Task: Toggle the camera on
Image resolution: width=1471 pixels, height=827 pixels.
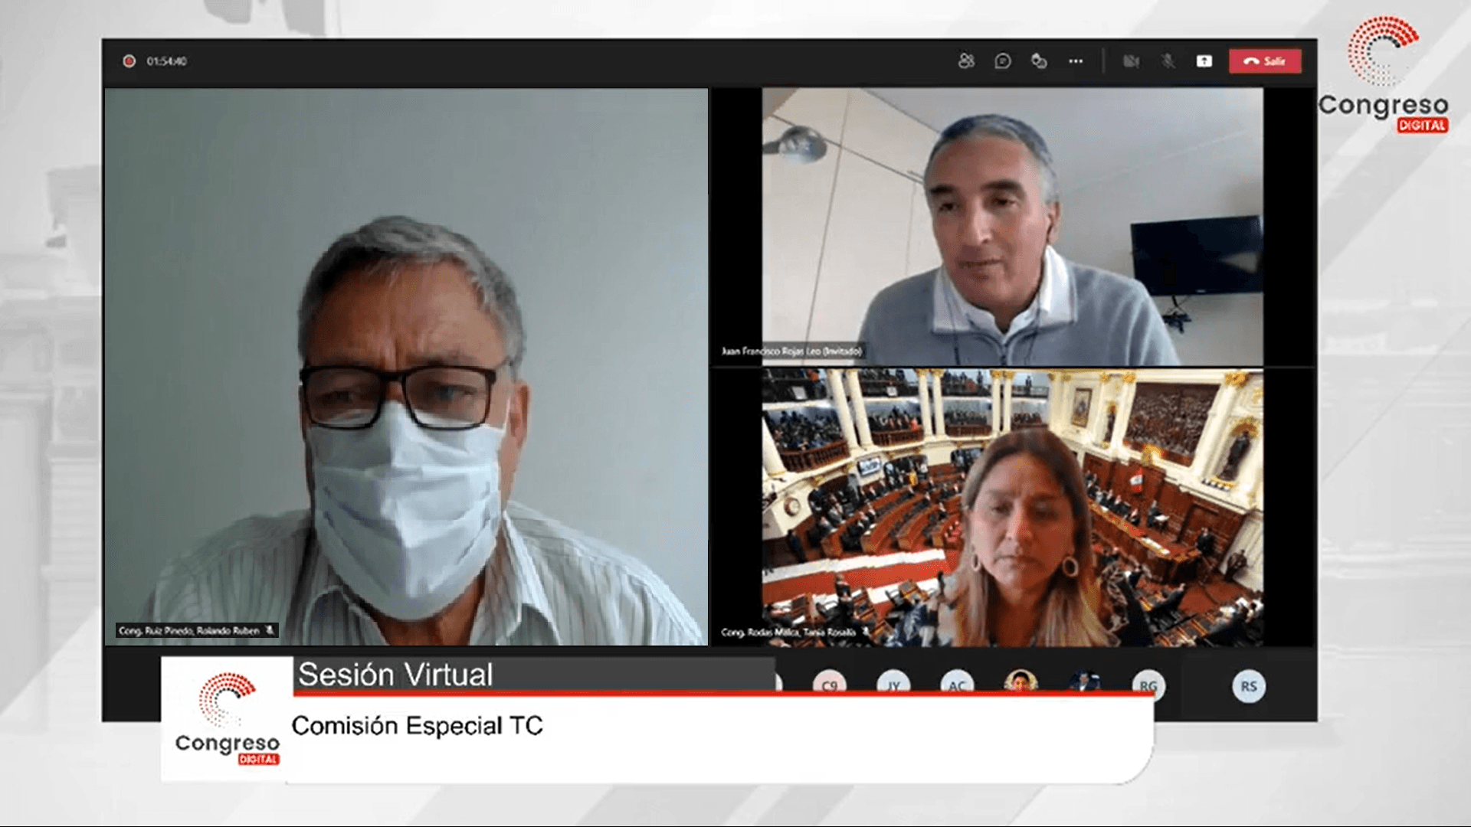Action: [x=1131, y=61]
